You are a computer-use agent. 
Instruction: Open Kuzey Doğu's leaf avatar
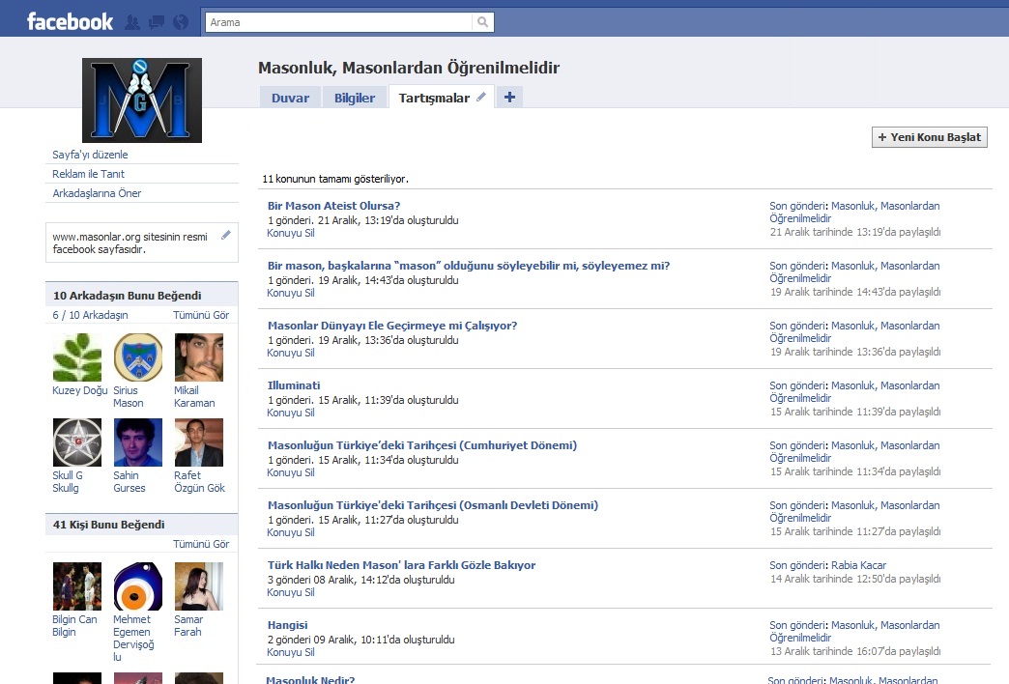[x=77, y=357]
